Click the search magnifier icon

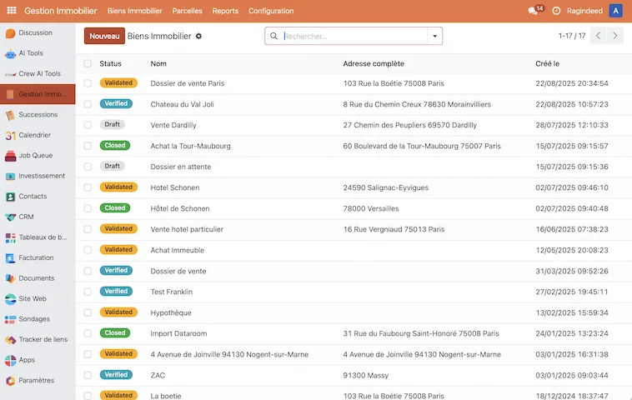point(273,37)
